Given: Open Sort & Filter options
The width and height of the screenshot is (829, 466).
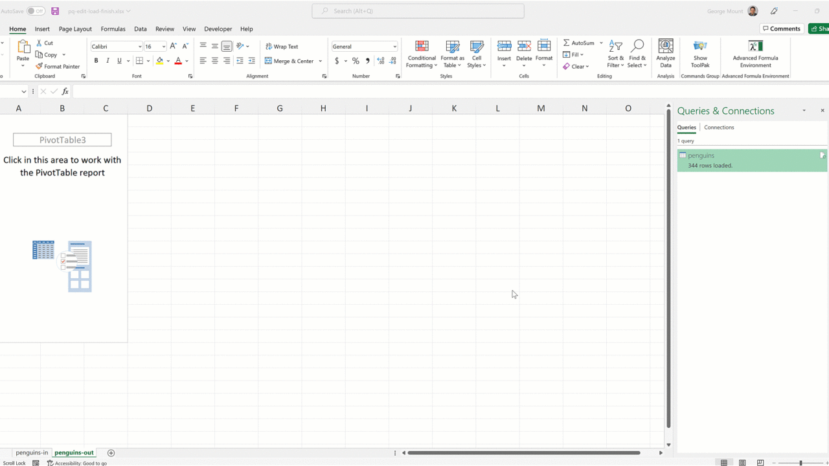Looking at the screenshot, I should coord(615,54).
